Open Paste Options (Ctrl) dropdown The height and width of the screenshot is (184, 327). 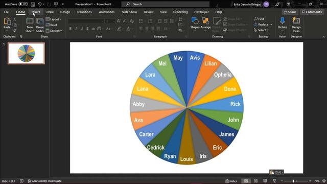[x=276, y=172]
